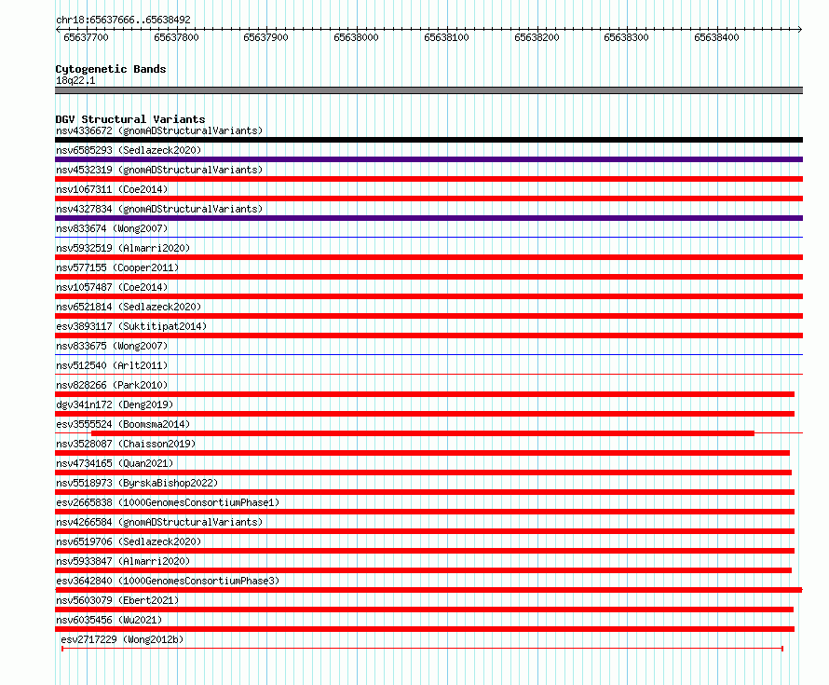Screen dimensions: 829x685
Task: Click nsv828266 (Park2010) text
Action: pos(112,385)
